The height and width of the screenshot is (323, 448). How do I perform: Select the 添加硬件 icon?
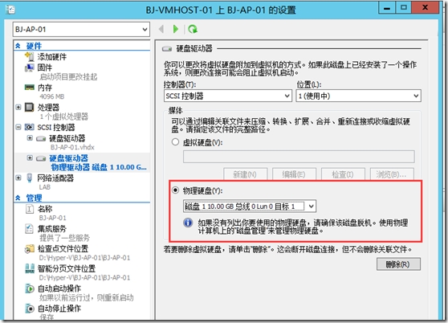[x=30, y=56]
